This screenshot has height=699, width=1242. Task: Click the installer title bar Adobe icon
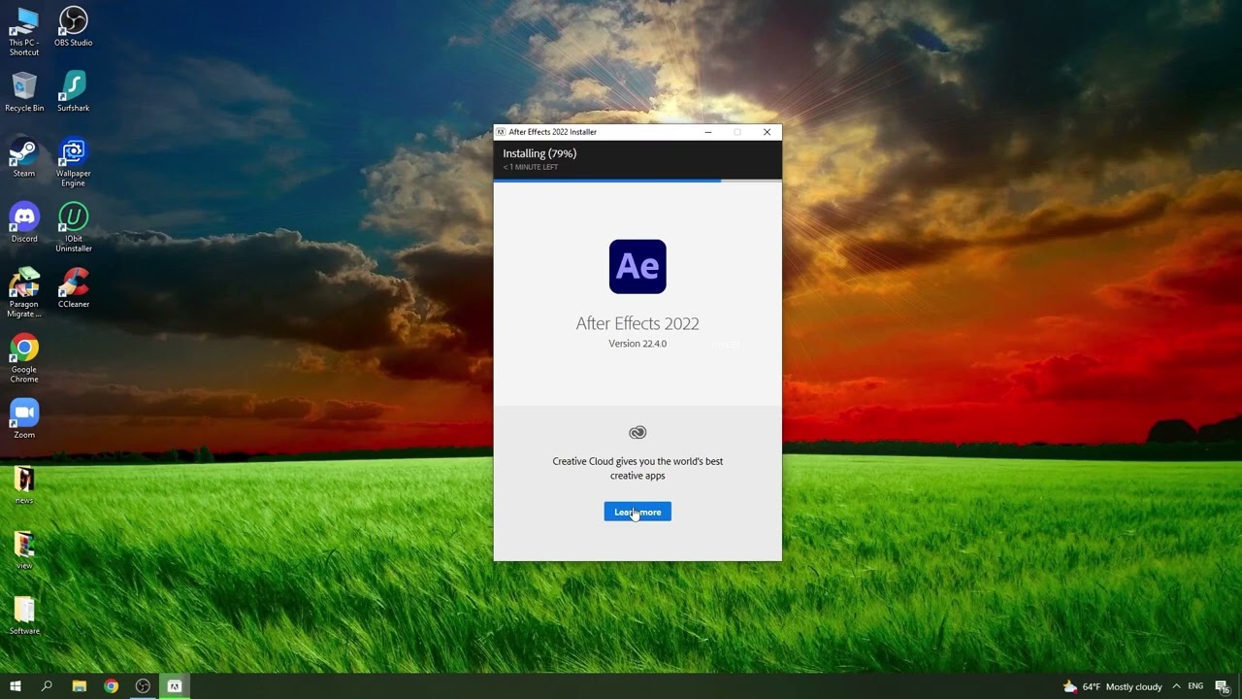click(x=501, y=132)
